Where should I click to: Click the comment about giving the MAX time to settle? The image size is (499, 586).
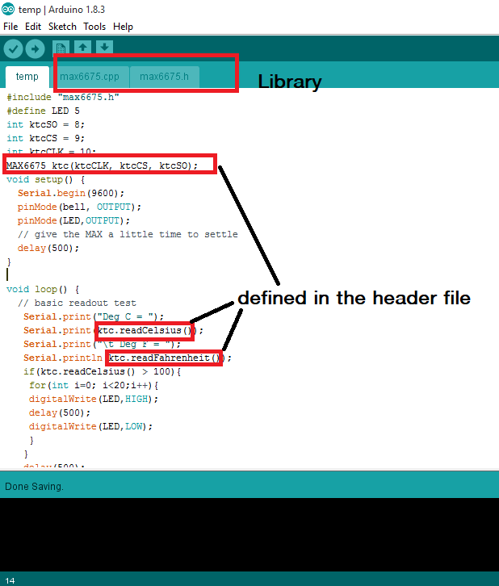[x=128, y=234]
